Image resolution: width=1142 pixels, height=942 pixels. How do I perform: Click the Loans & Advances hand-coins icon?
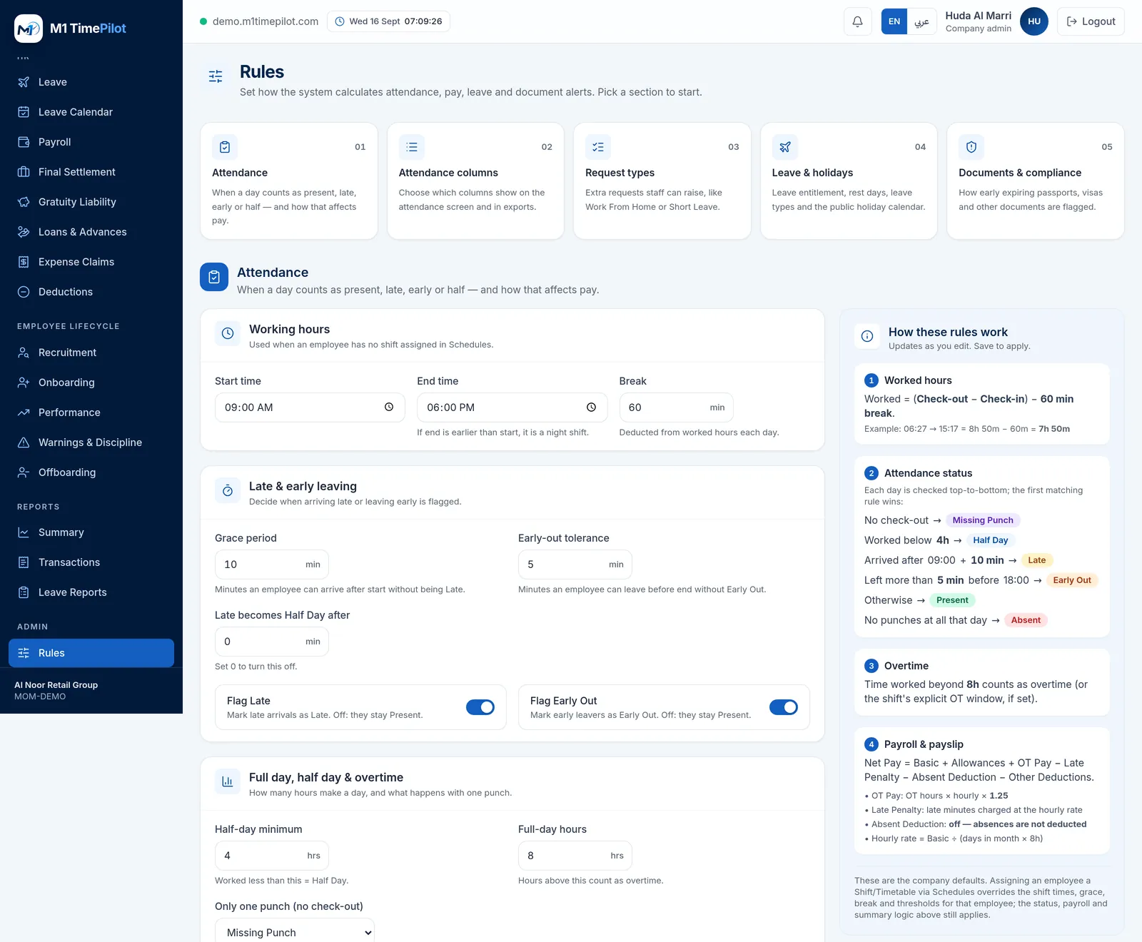pyautogui.click(x=24, y=232)
